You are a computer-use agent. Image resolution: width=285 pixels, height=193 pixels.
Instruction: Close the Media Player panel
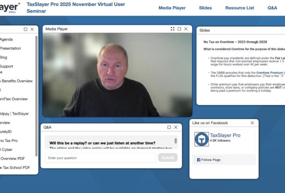click(186, 29)
